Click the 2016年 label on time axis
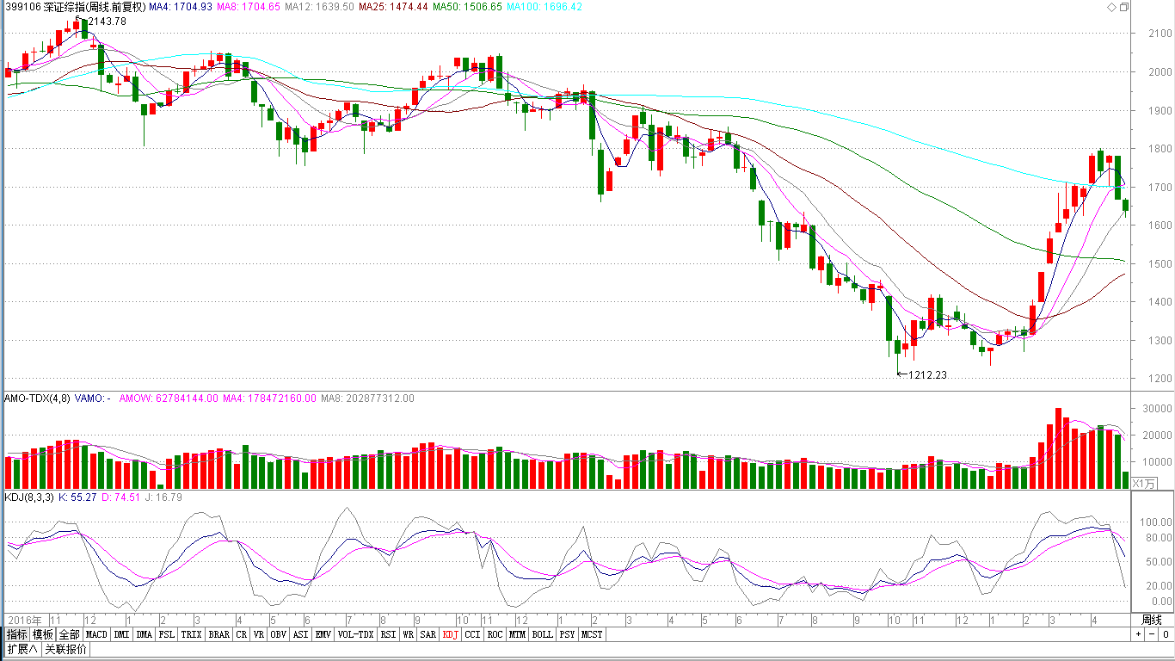The image size is (1175, 661). coord(25,620)
